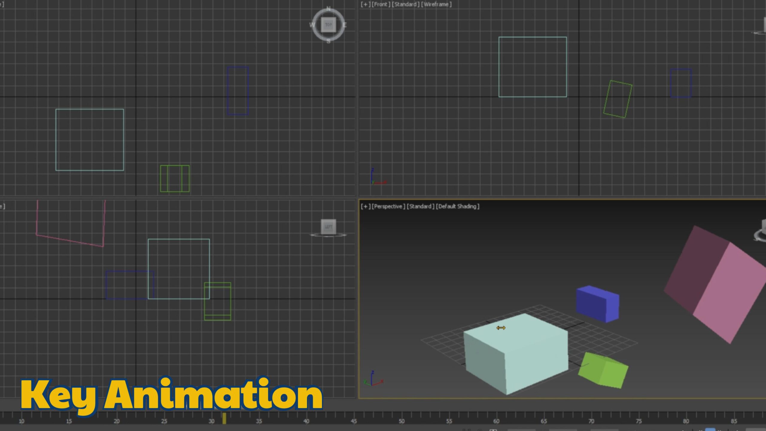Click the N compass letter on the Top ViewCube
The image size is (766, 431).
328,9
